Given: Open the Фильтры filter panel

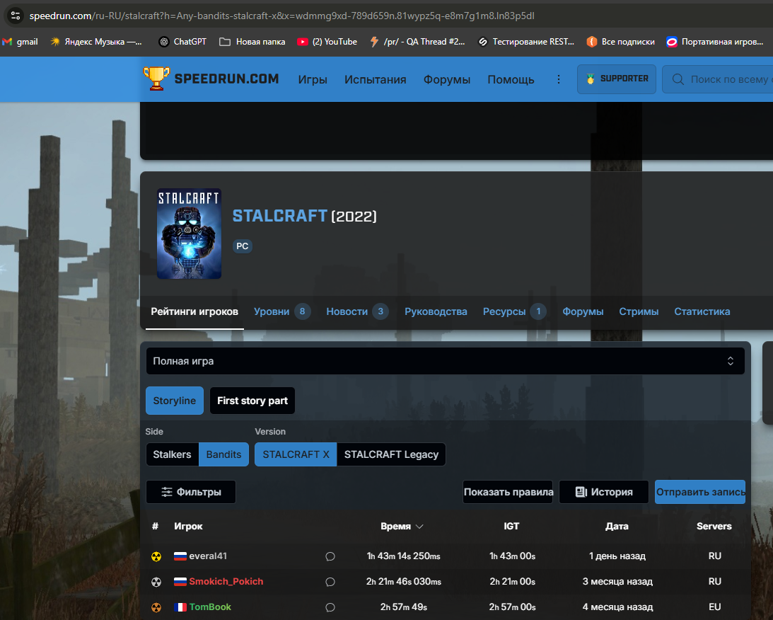Looking at the screenshot, I should coord(191,492).
